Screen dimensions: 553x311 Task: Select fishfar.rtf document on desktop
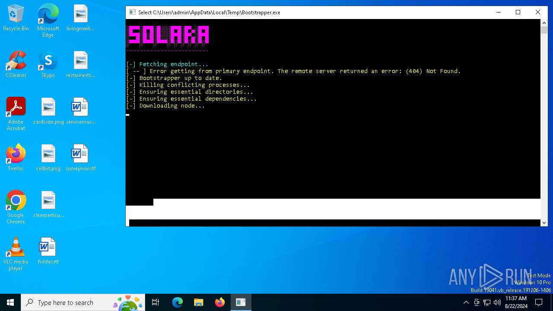click(x=48, y=251)
